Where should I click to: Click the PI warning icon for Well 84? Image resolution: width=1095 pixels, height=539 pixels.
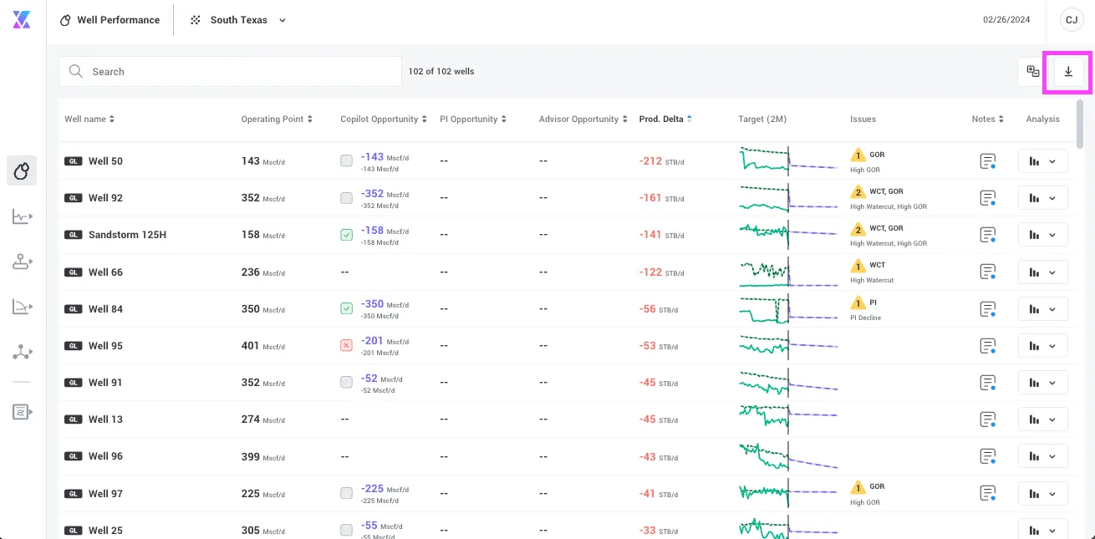pyautogui.click(x=858, y=303)
